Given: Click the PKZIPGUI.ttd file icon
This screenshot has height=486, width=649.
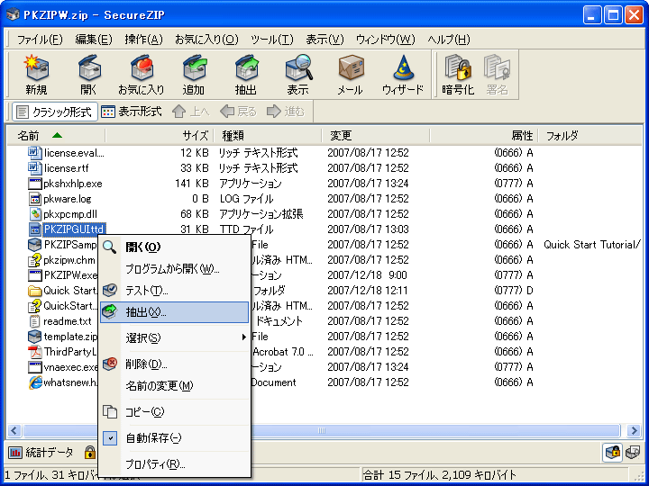Looking at the screenshot, I should click(x=35, y=229).
